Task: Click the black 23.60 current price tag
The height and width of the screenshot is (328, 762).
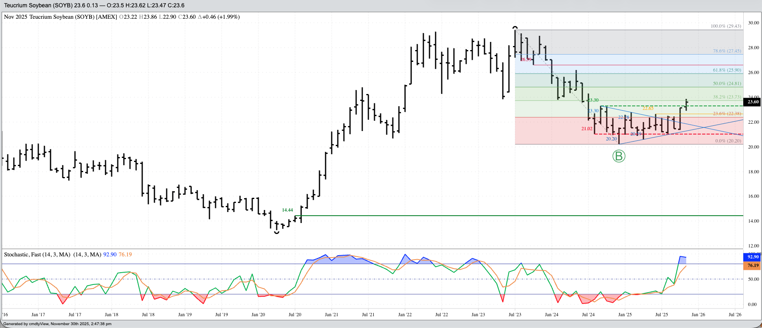Action: pos(753,102)
